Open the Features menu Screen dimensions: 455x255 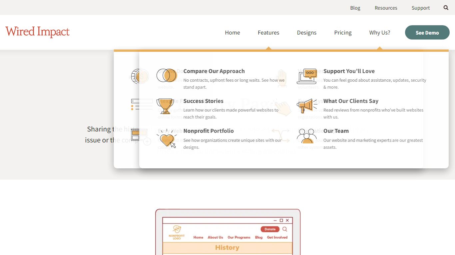(268, 33)
